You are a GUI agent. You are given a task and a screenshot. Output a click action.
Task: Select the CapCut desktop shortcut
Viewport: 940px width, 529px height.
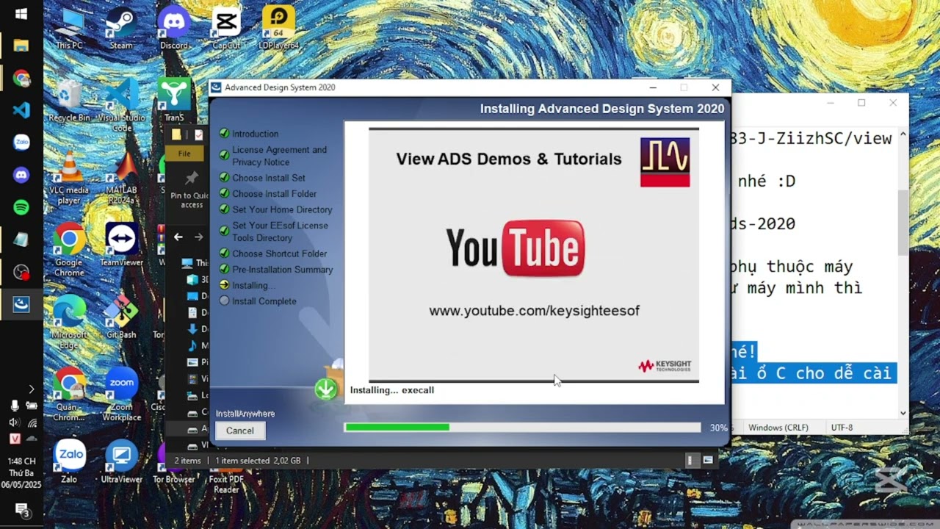click(226, 29)
